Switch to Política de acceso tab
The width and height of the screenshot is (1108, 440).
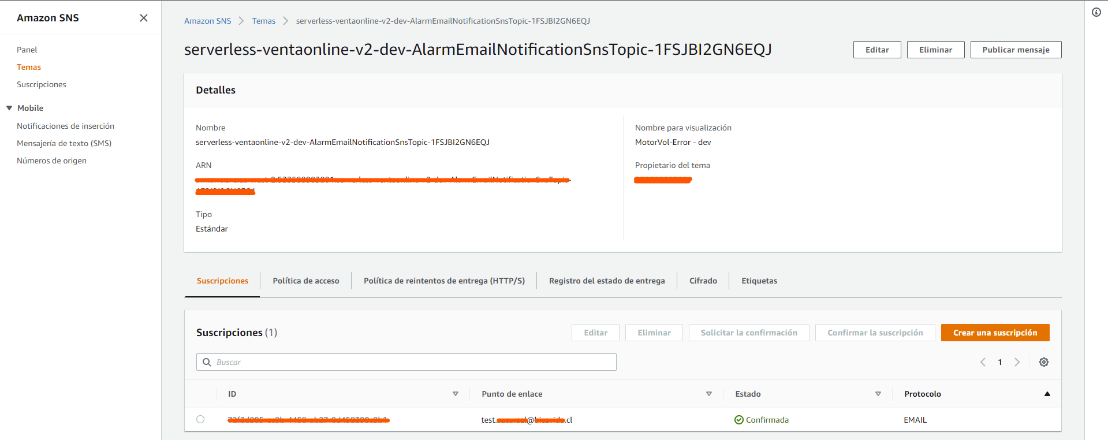point(305,281)
